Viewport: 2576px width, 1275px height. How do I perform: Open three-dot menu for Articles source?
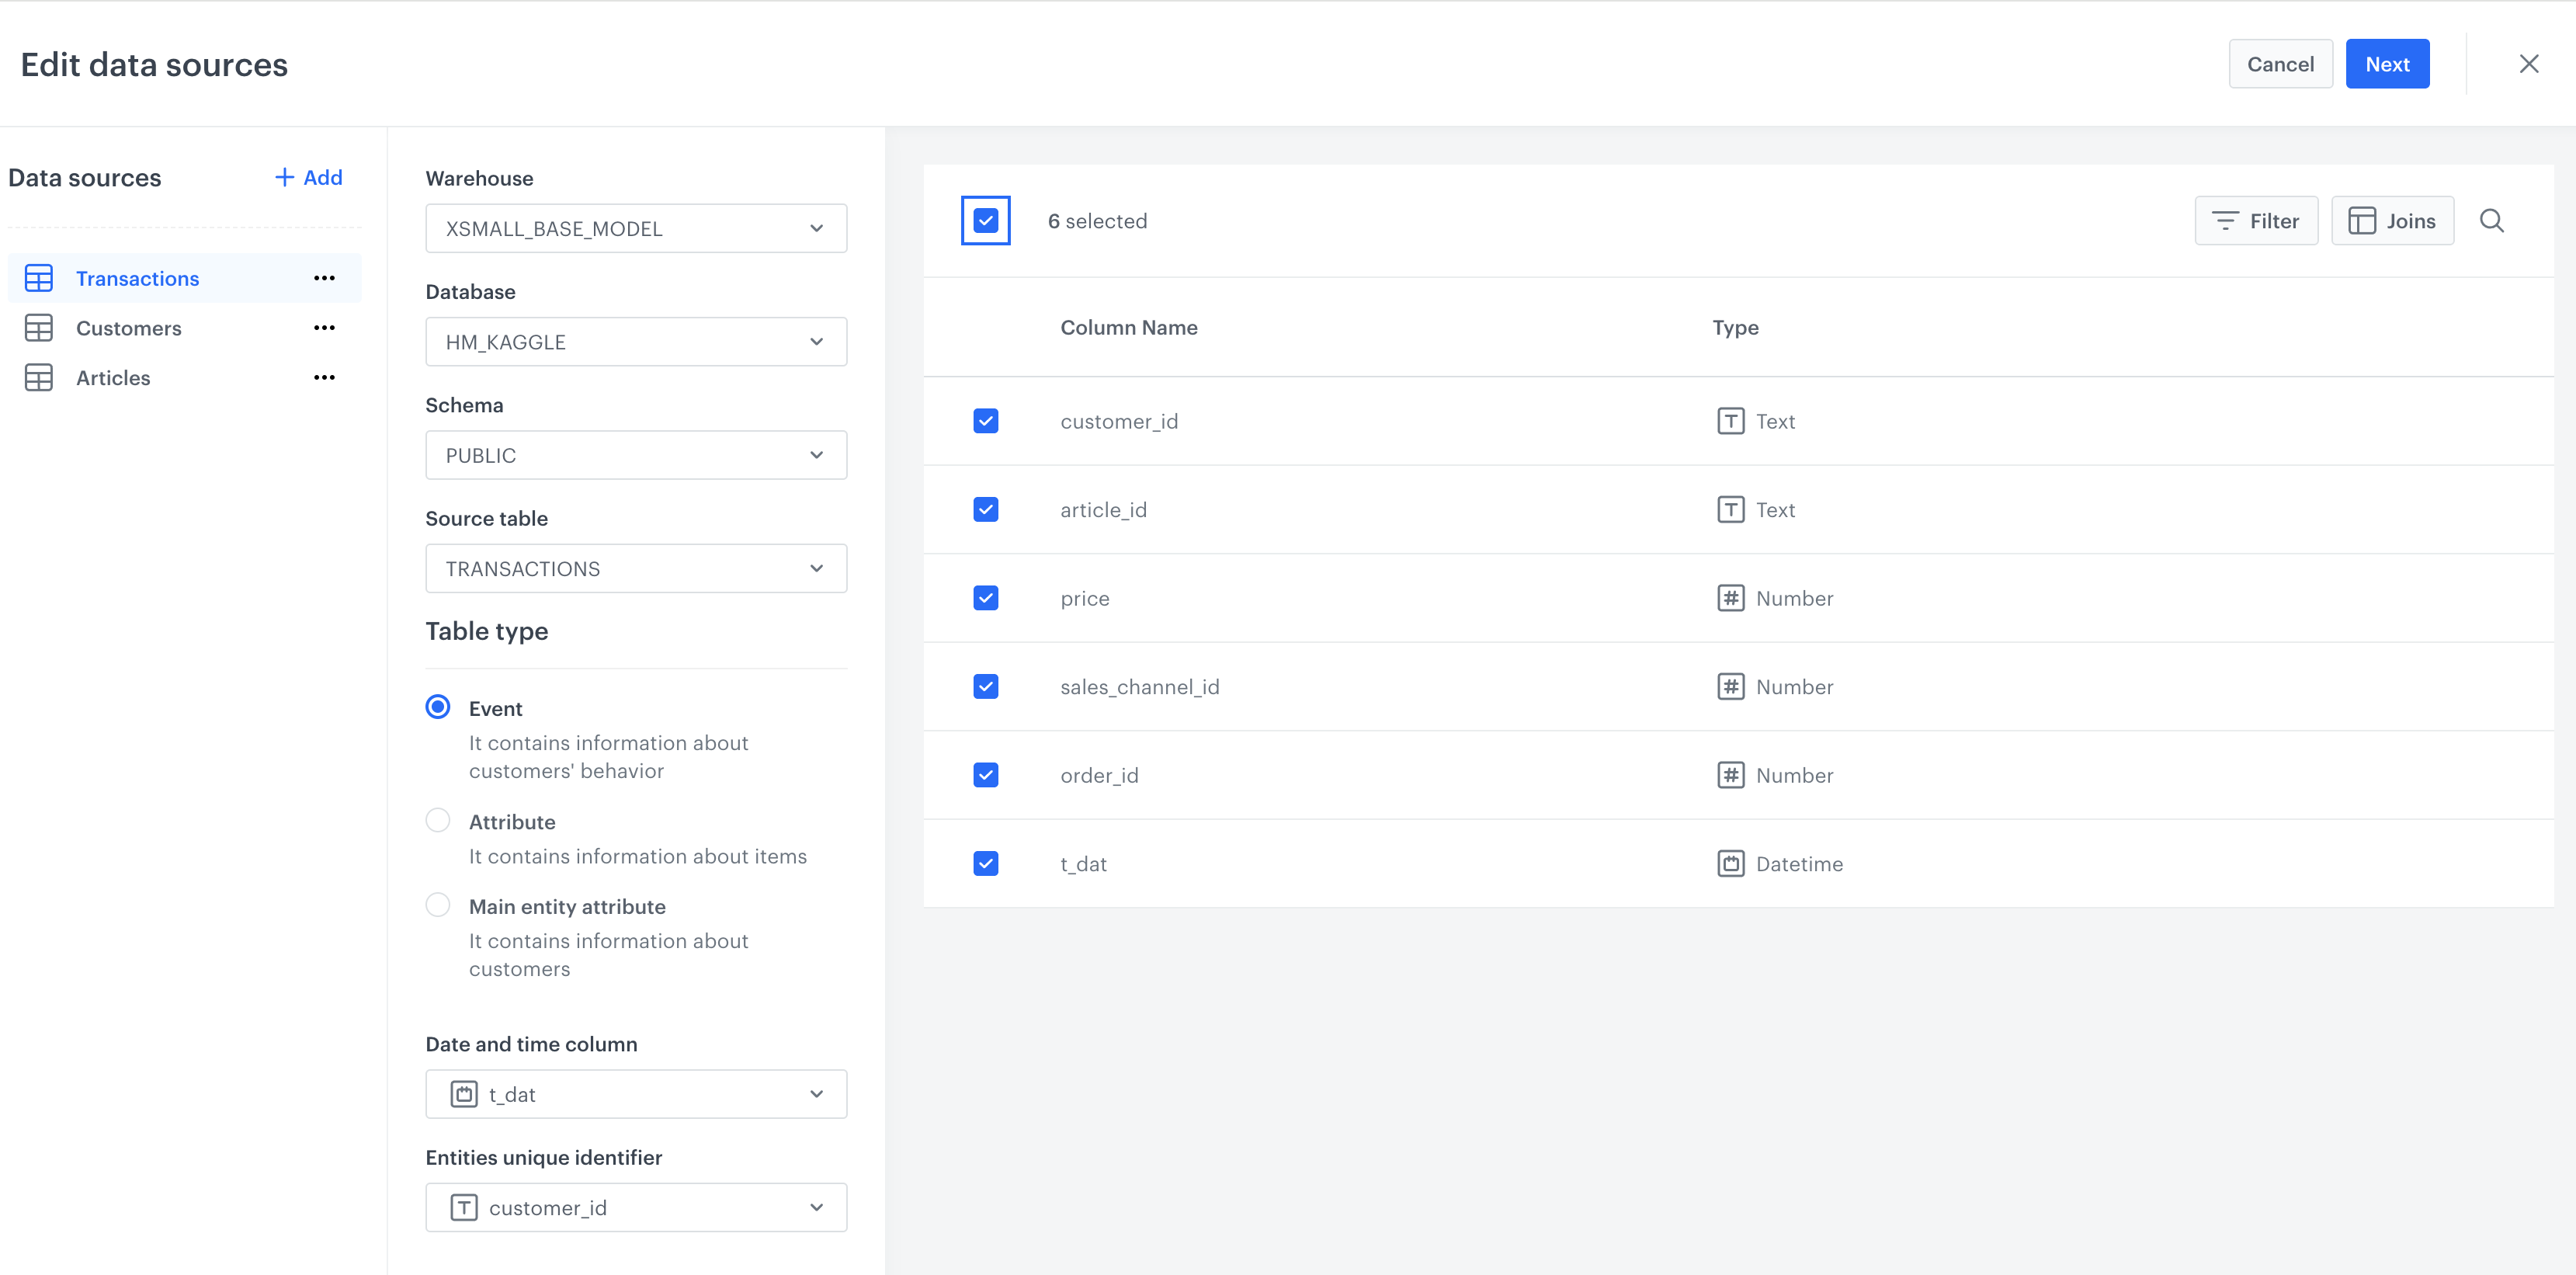click(324, 378)
